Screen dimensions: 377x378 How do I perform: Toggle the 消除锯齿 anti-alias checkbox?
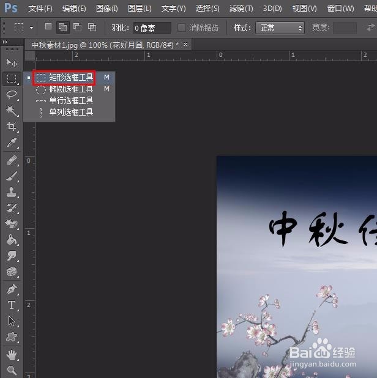pyautogui.click(x=181, y=28)
